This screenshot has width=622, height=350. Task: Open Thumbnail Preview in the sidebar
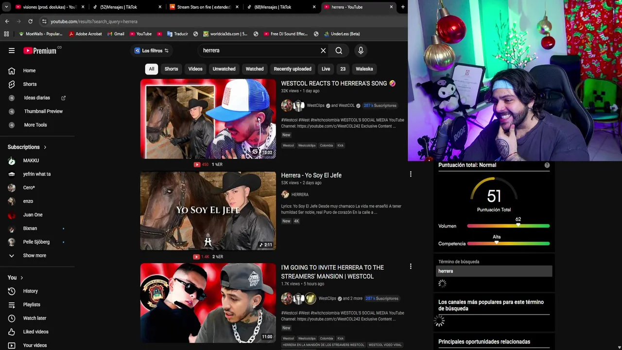(x=43, y=111)
